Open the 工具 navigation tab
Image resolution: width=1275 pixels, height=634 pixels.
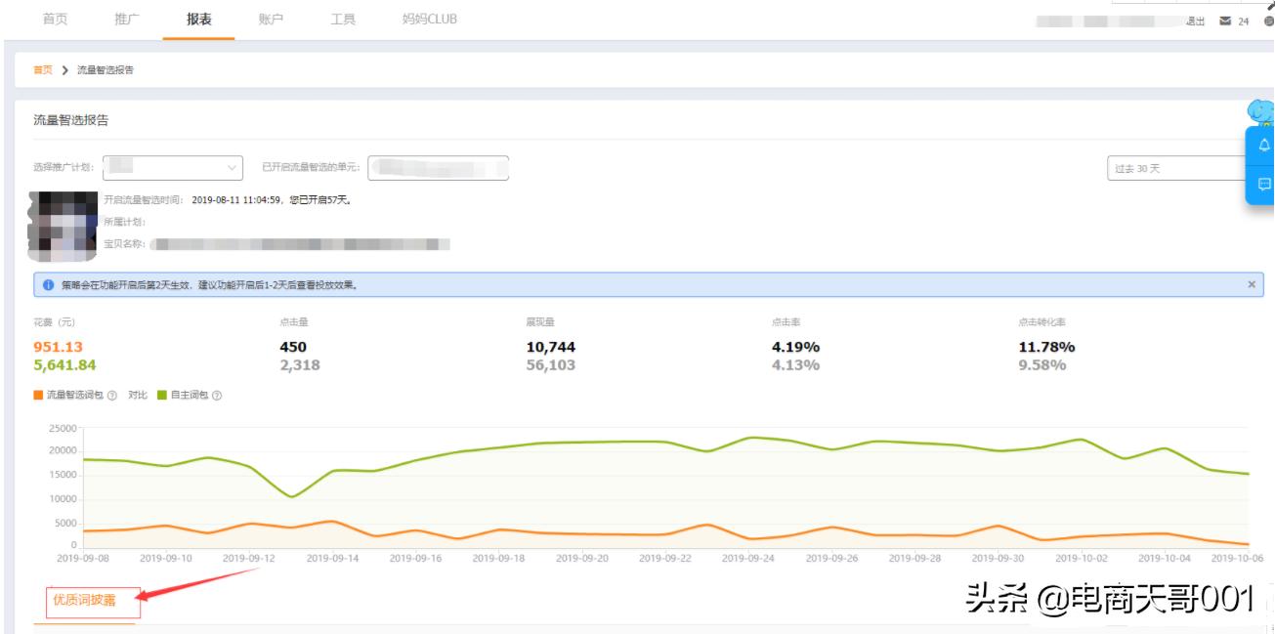343,20
